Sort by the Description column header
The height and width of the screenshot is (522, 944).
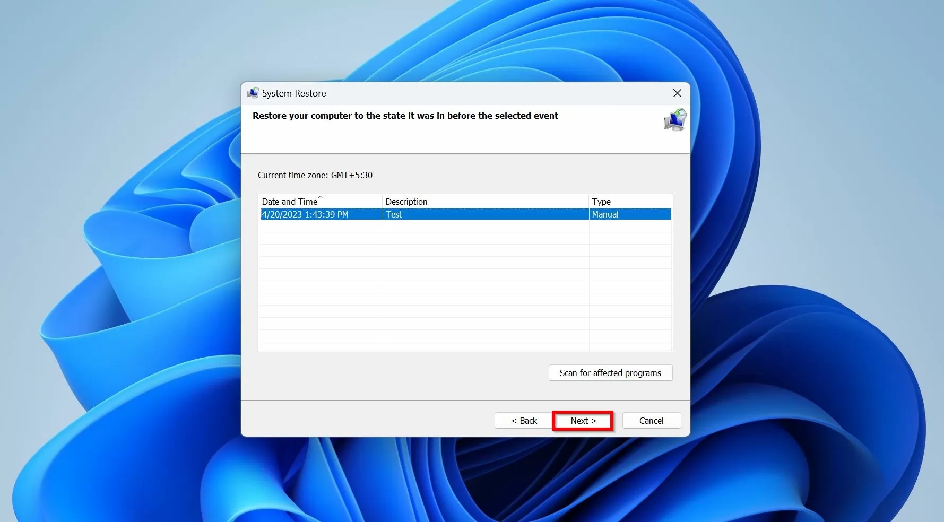[x=406, y=202]
